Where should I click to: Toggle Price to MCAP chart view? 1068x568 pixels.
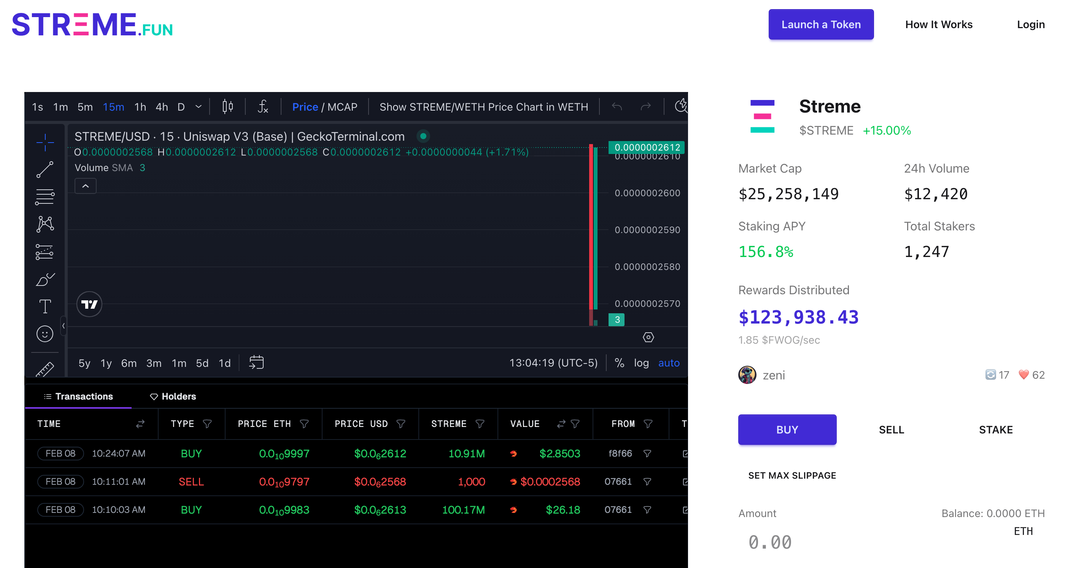pyautogui.click(x=343, y=108)
